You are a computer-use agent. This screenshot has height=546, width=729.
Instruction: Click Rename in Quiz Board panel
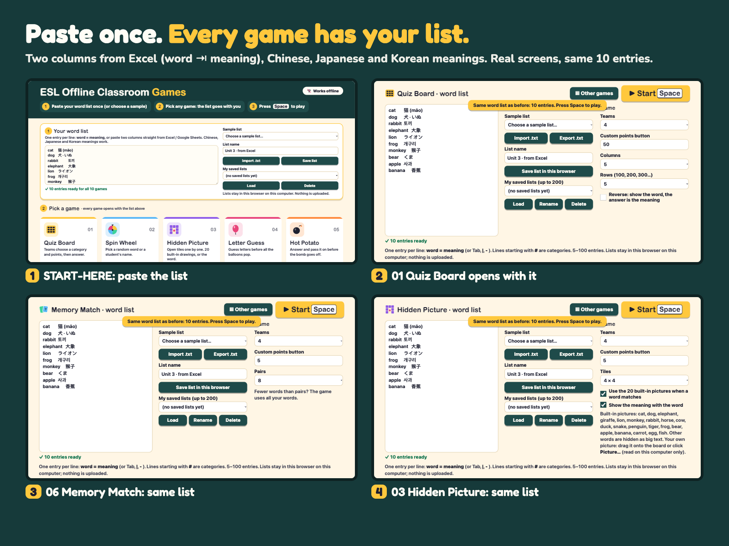[x=549, y=204]
